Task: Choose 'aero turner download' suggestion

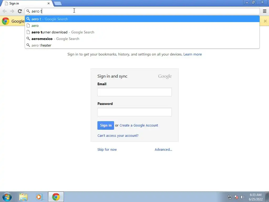Action: (x=142, y=32)
